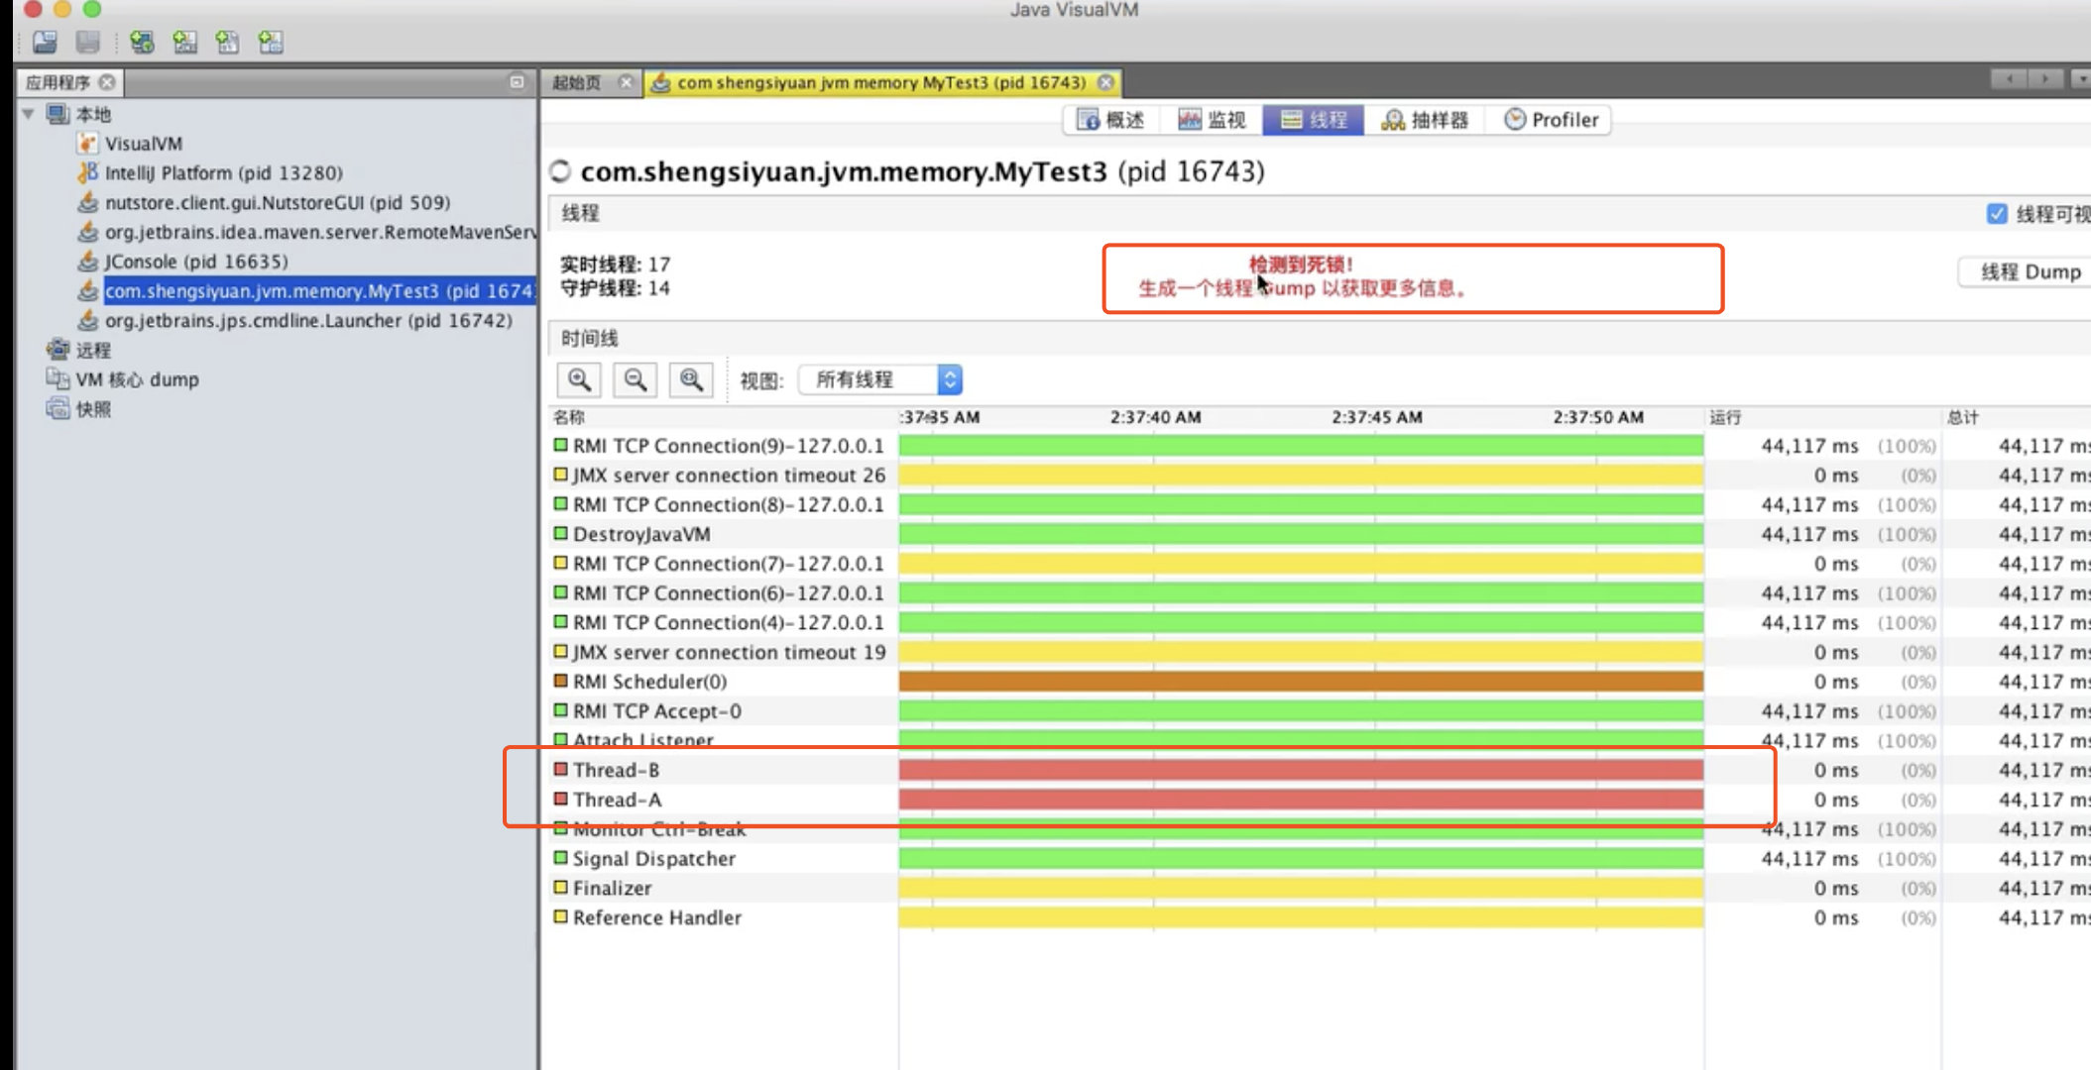Click the fourth main toolbar icon
Image resolution: width=2091 pixels, height=1070 pixels.
(184, 43)
